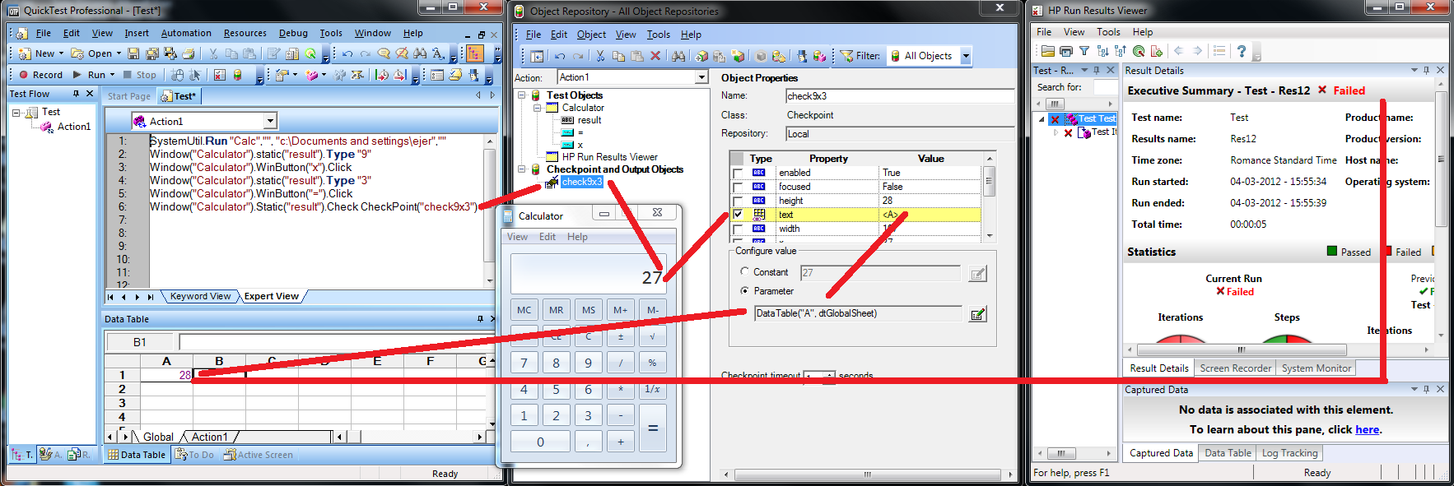Screen dimensions: 1454x486
Task: Click the Delete red X in Object Repository toolbar
Action: click(655, 56)
